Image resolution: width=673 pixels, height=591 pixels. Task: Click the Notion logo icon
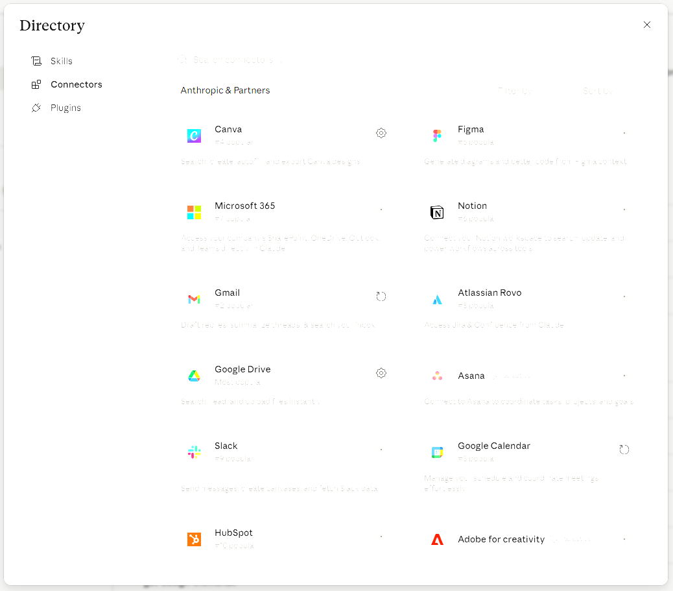pyautogui.click(x=437, y=212)
